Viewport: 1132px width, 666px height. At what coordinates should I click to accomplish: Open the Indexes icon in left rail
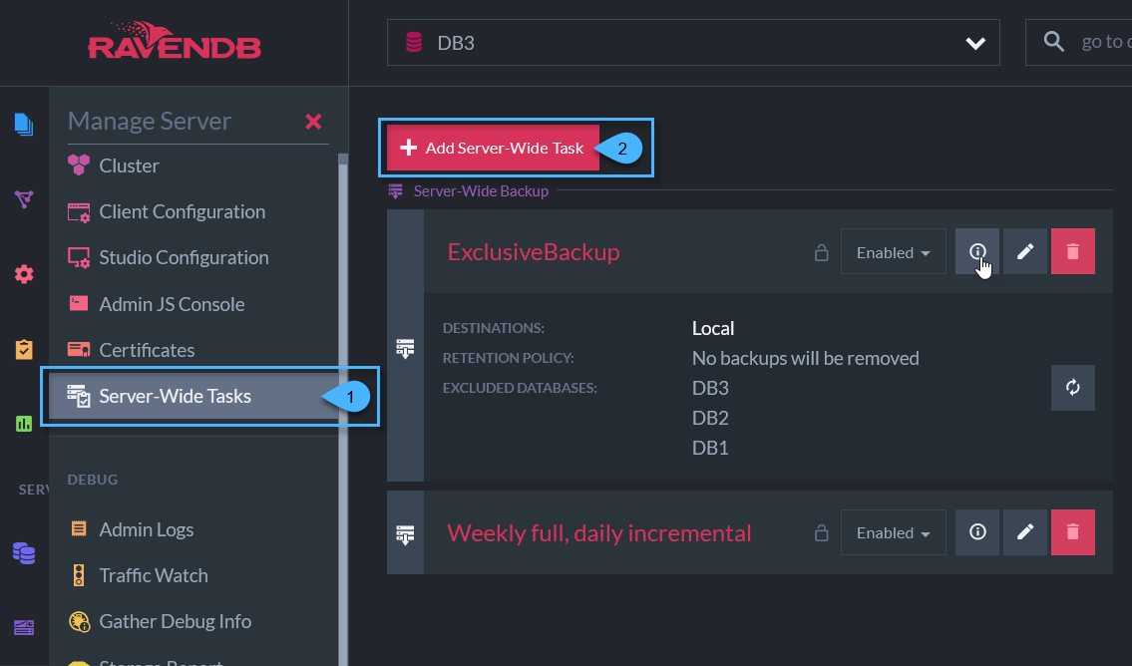(24, 199)
